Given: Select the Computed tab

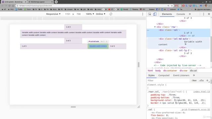Looking at the screenshot, I should pyautogui.click(x=164, y=75).
